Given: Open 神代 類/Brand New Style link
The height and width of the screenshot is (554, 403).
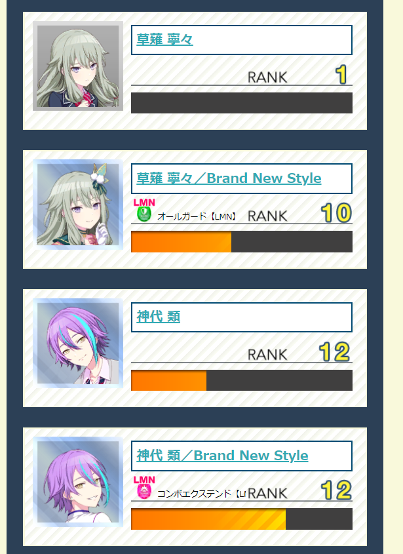Looking at the screenshot, I should coord(222,456).
